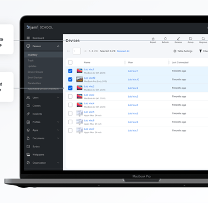Click the Profiles icon in sidebar
Screen dimensions: 208x203
point(28,122)
